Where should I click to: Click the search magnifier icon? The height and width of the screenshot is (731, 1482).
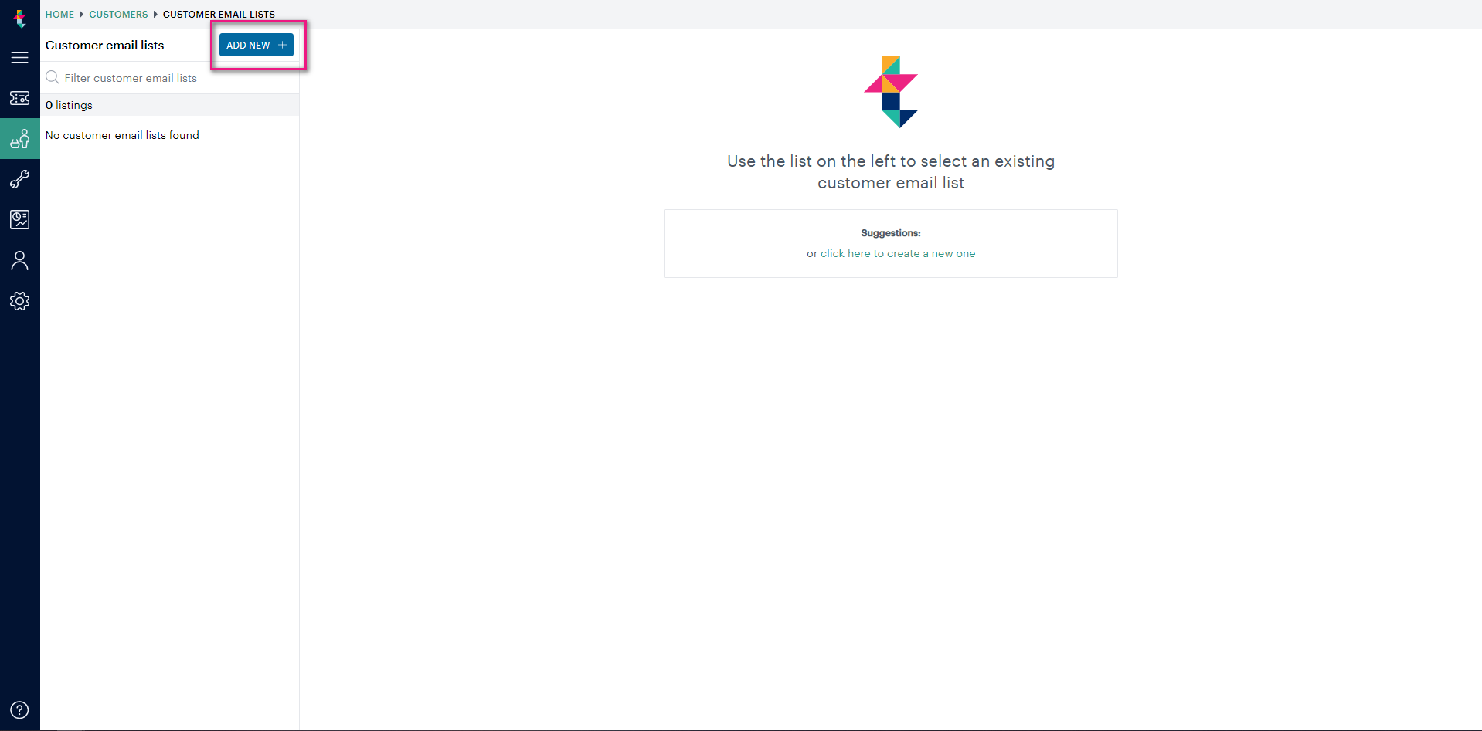[x=53, y=77]
